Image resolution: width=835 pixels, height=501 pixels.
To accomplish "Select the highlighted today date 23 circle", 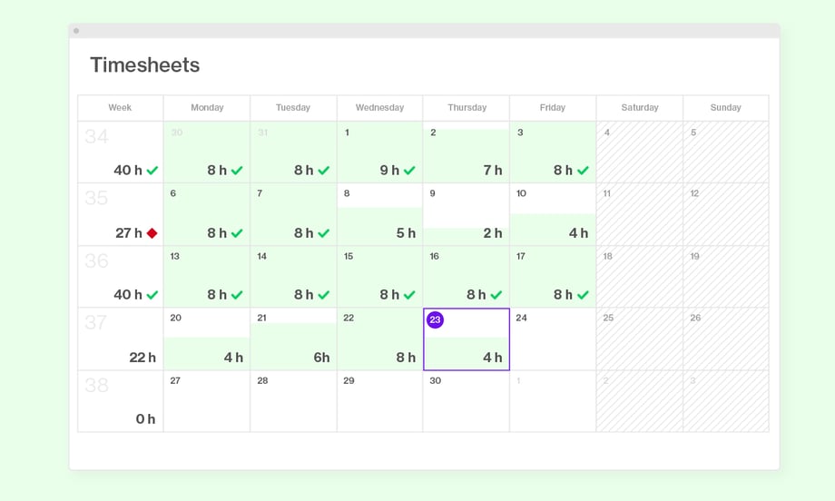I will [435, 319].
